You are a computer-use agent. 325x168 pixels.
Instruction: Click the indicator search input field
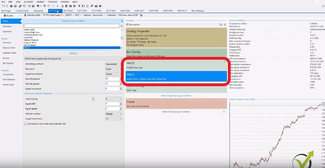[71, 26]
